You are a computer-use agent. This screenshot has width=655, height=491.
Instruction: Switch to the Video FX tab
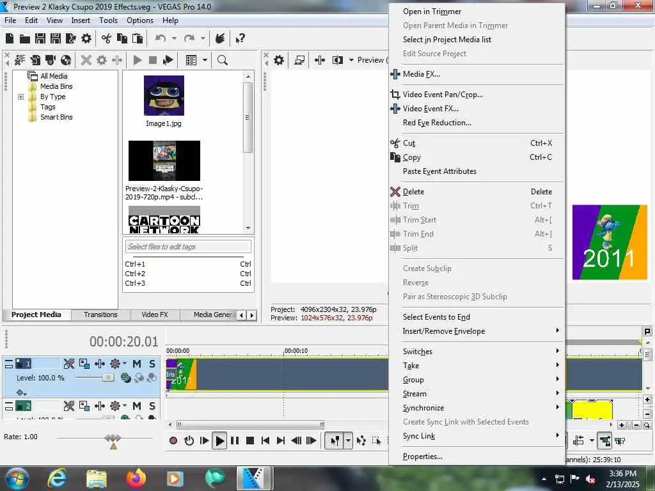click(155, 315)
